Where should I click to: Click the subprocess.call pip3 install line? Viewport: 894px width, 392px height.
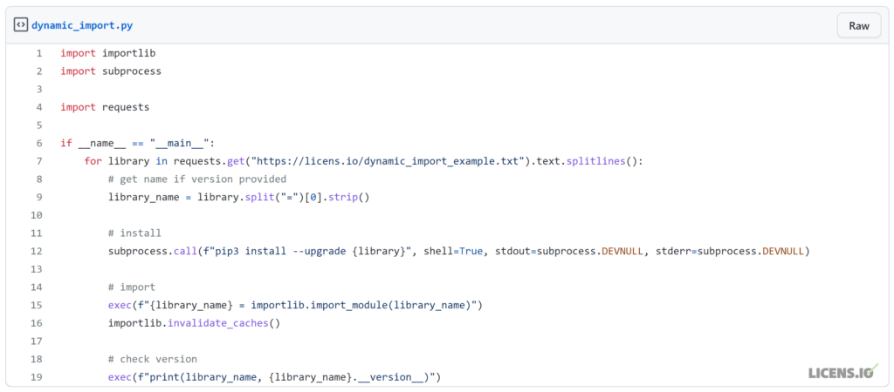point(459,251)
